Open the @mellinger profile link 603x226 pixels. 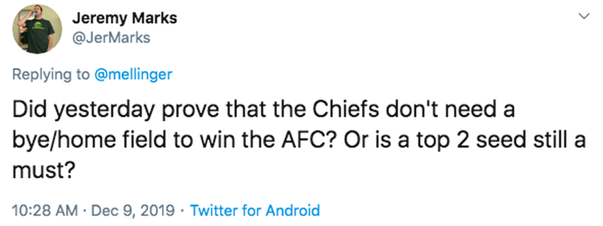point(133,74)
